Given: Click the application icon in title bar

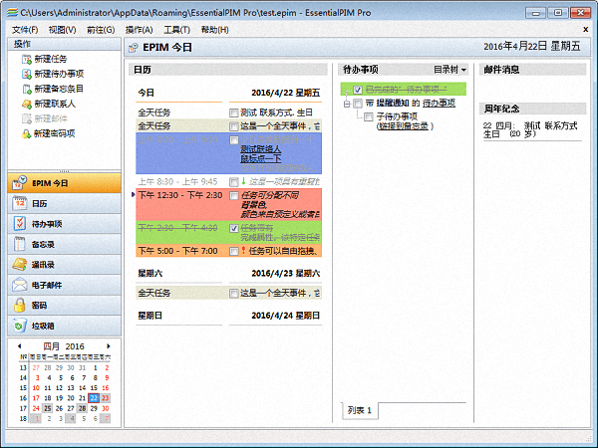Looking at the screenshot, I should 12,13.
